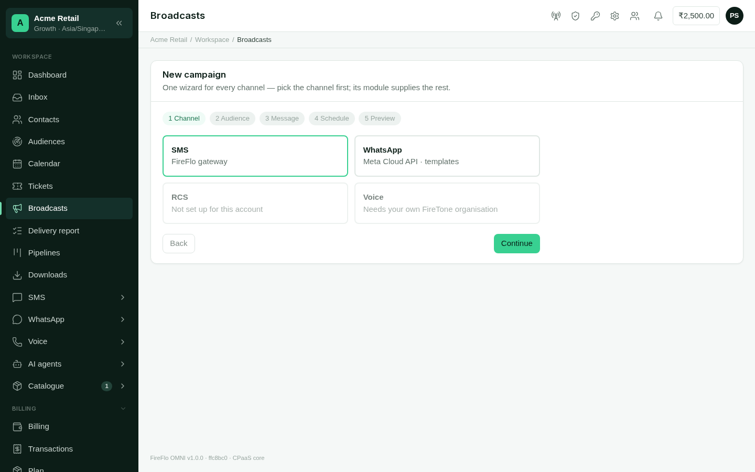The width and height of the screenshot is (755, 472).
Task: Click the ₹2,500.00 wallet balance
Action: point(696,16)
